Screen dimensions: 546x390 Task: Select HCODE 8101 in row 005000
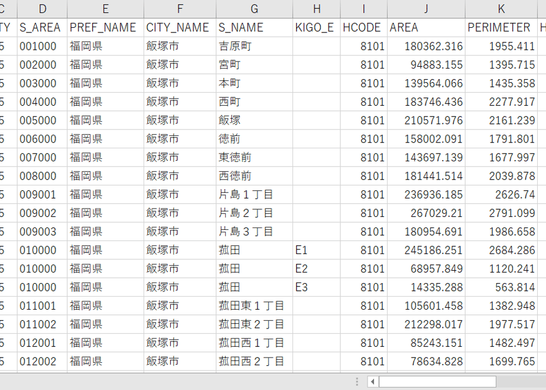[x=364, y=120]
